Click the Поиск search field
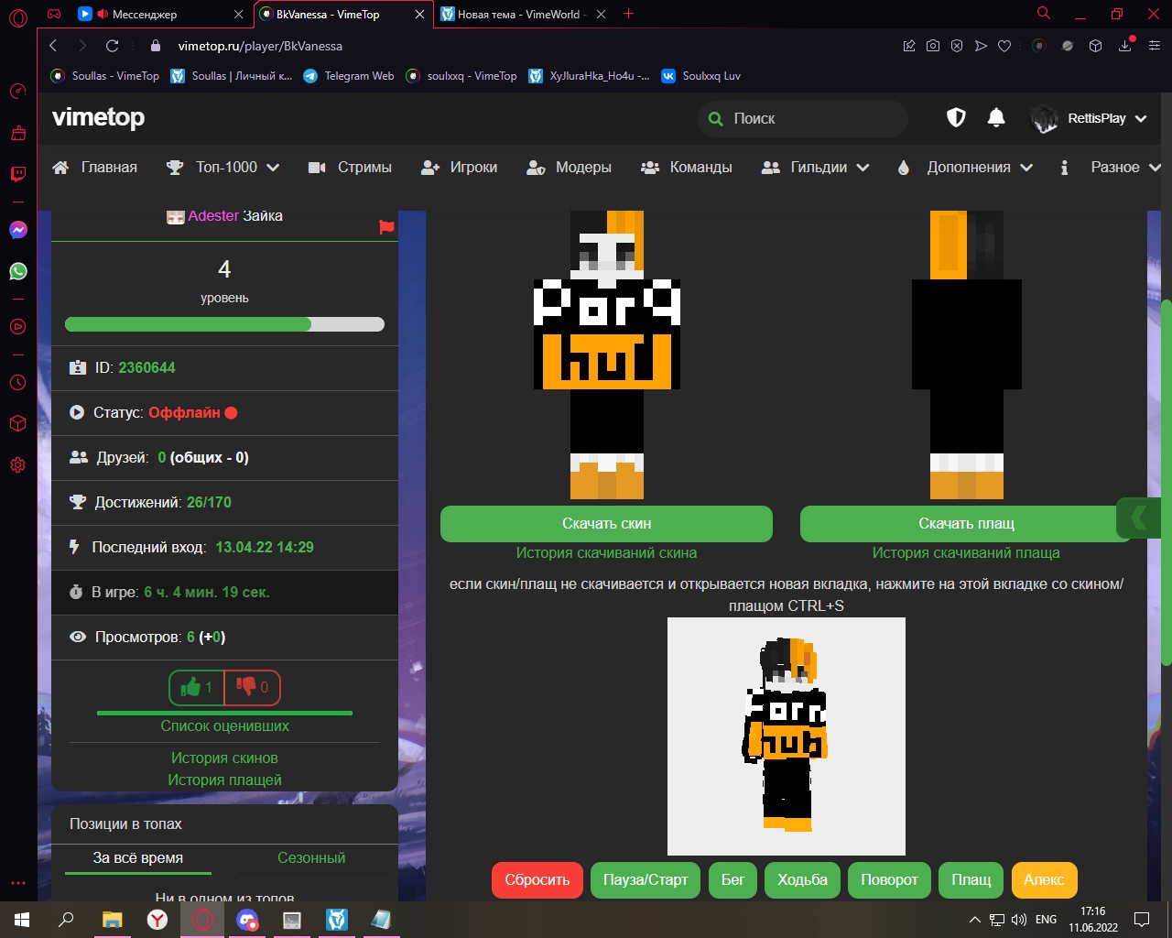 coord(806,118)
